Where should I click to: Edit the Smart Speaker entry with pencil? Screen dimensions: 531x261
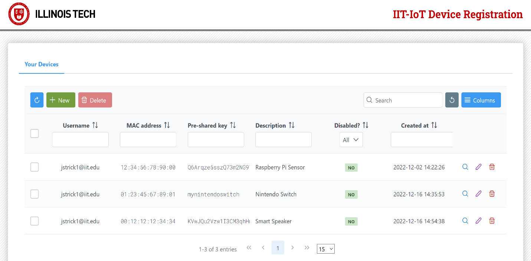click(x=478, y=221)
